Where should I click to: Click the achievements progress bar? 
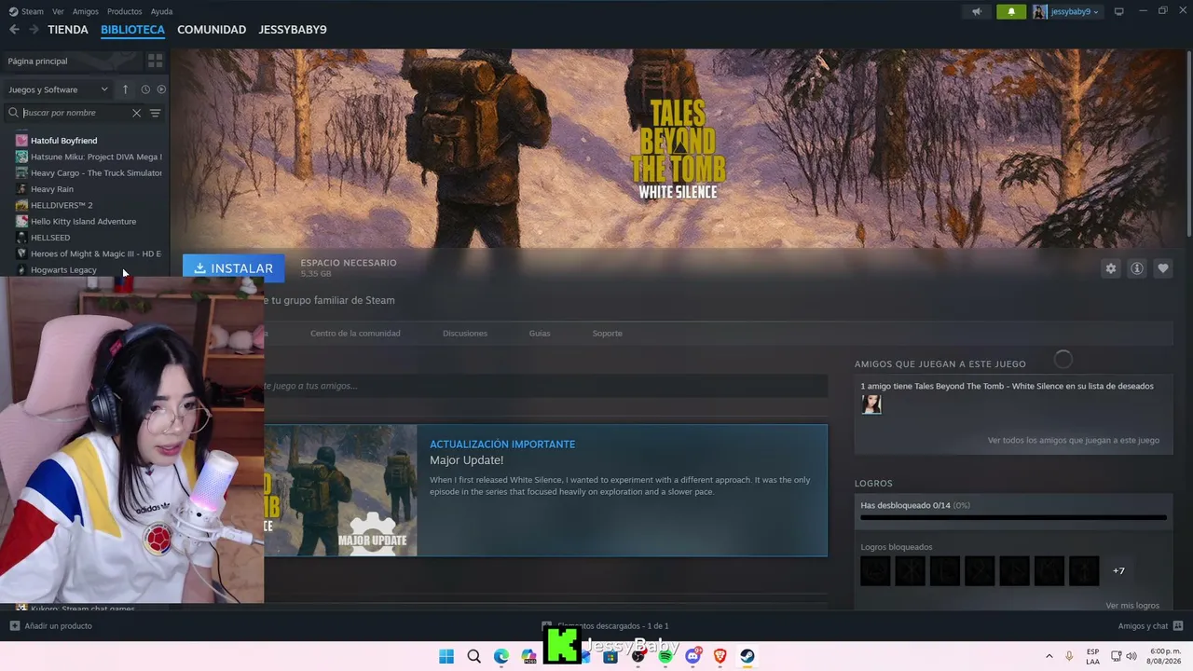point(1013,517)
